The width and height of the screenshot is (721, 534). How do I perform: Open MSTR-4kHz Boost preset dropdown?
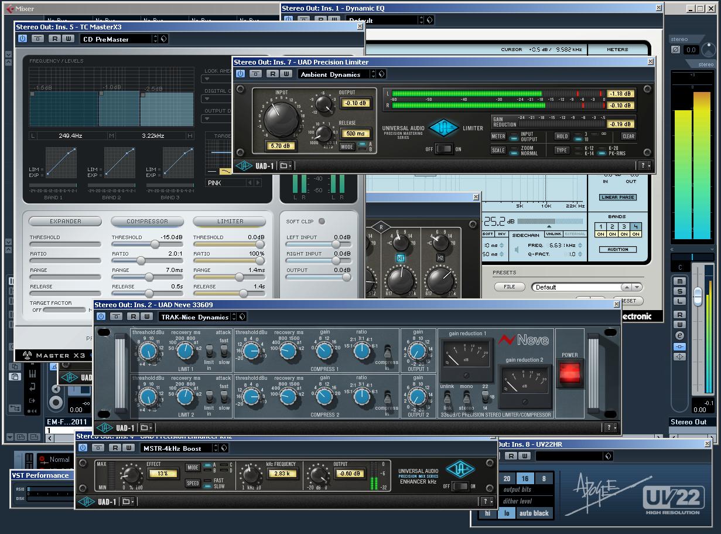216,448
